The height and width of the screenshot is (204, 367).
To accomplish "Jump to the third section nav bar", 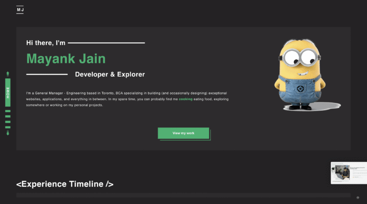I will pyautogui.click(x=8, y=116).
